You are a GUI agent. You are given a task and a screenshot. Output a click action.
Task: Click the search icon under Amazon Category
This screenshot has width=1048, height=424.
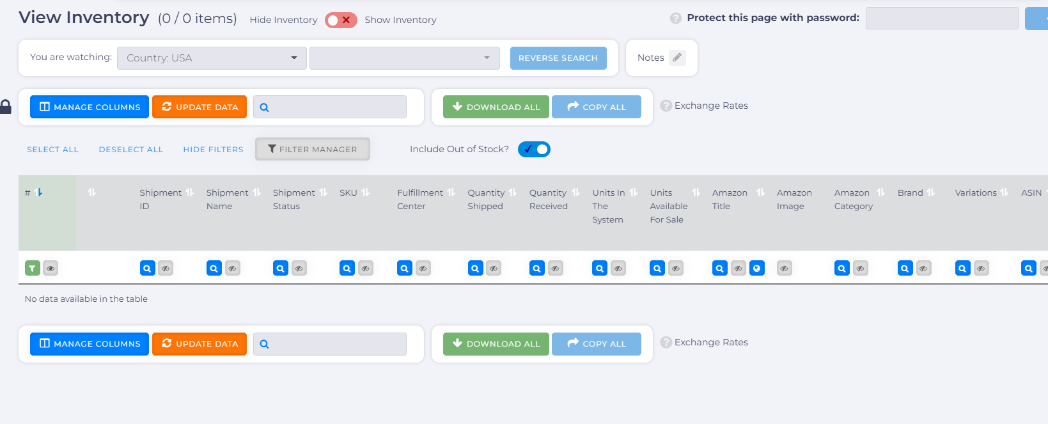[842, 269]
